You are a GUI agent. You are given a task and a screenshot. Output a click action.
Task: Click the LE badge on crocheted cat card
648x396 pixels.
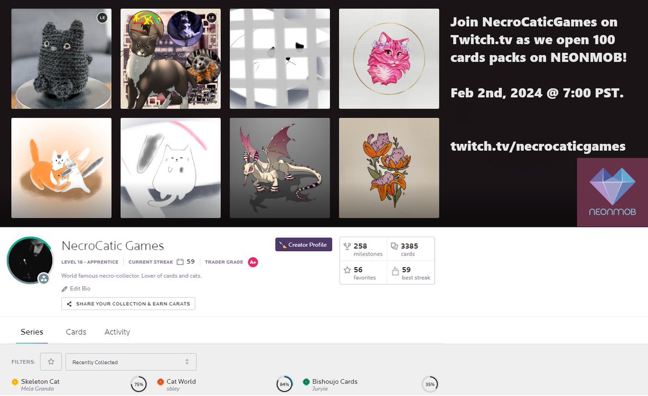[102, 18]
